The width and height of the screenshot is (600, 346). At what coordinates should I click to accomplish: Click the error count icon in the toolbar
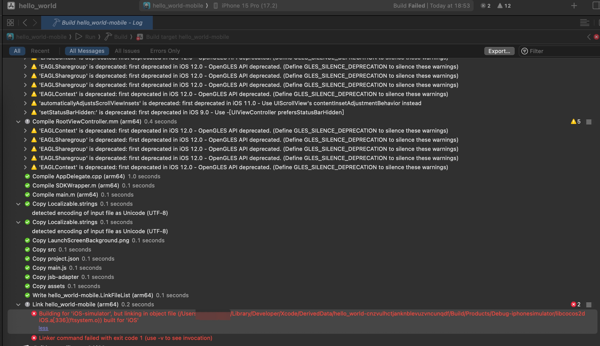pos(483,6)
